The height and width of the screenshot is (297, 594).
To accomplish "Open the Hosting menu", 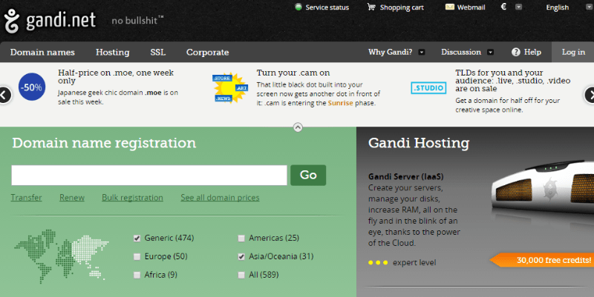I will [x=113, y=52].
